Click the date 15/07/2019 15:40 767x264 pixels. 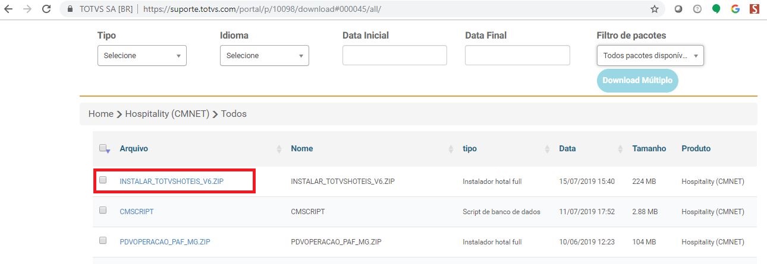pos(587,181)
